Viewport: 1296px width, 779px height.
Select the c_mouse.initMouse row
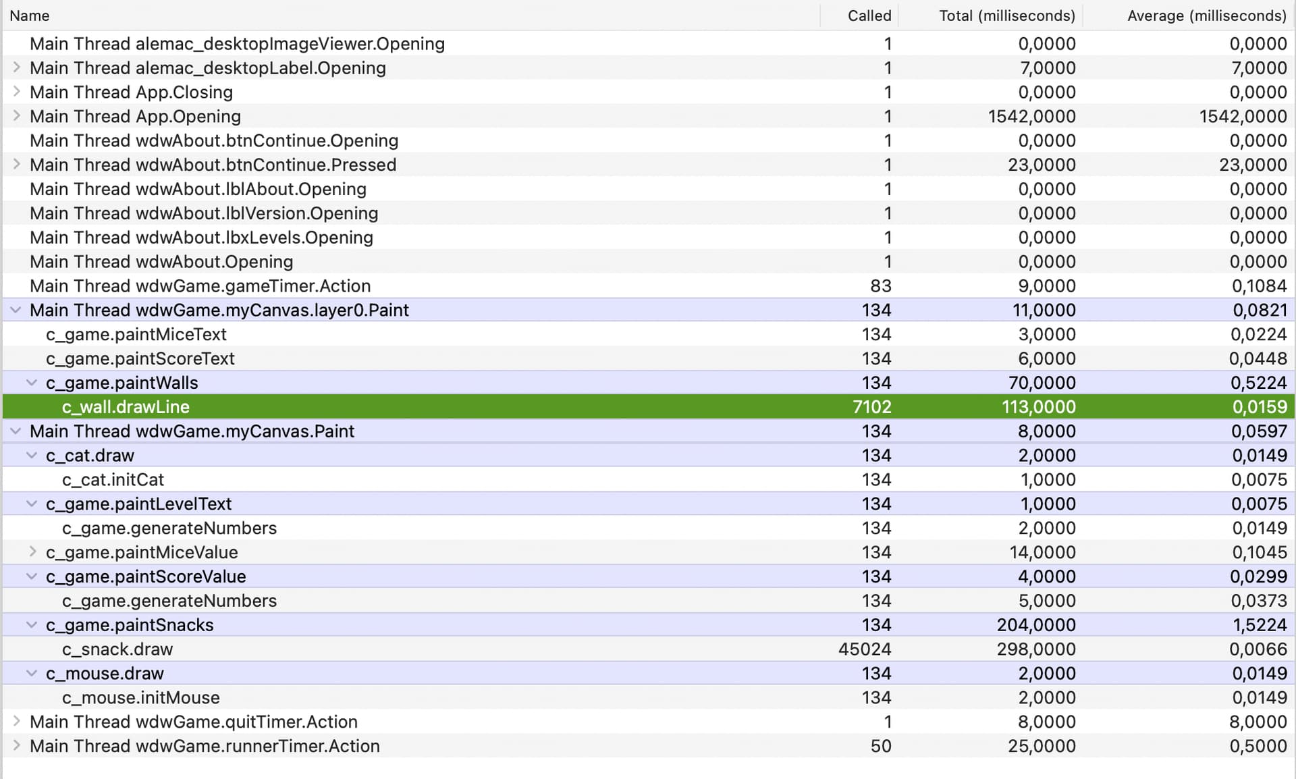pos(648,698)
